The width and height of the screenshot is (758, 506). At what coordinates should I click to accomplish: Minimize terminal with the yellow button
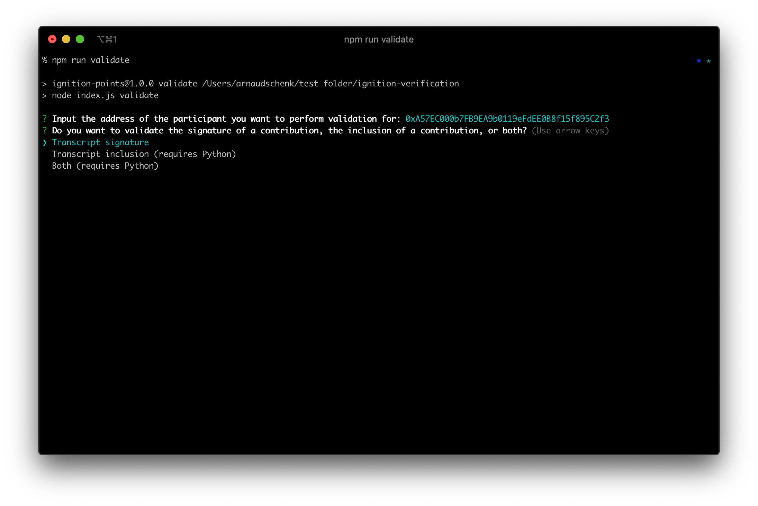(x=66, y=39)
